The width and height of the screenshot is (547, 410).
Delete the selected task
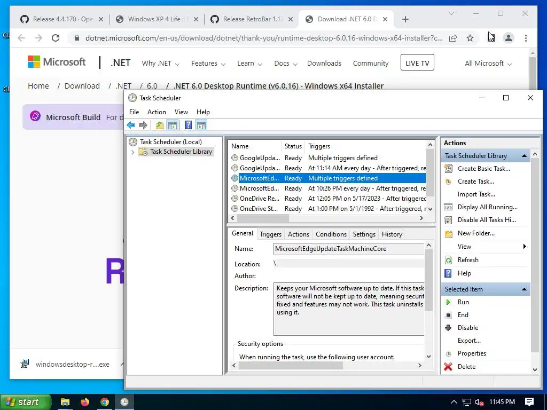pyautogui.click(x=466, y=367)
